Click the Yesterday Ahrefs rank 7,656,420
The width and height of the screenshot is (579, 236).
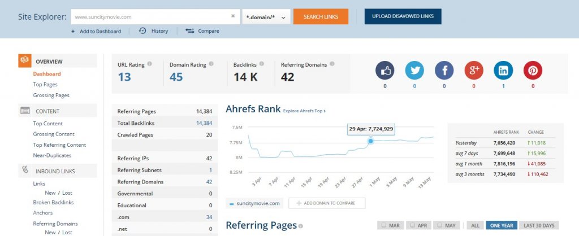[x=504, y=143]
